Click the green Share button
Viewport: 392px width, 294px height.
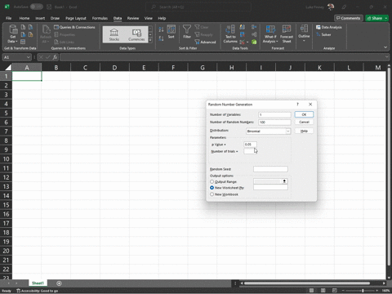[x=376, y=18]
